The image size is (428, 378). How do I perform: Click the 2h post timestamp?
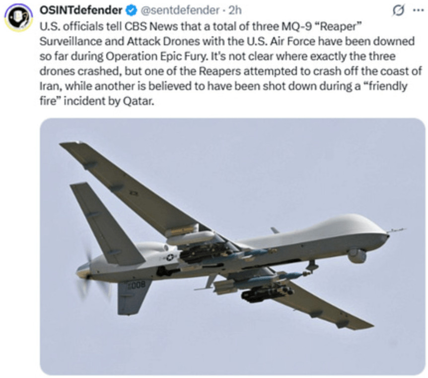235,10
